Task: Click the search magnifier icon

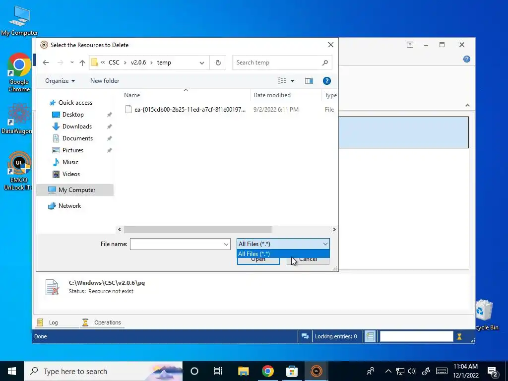Action: coord(325,63)
